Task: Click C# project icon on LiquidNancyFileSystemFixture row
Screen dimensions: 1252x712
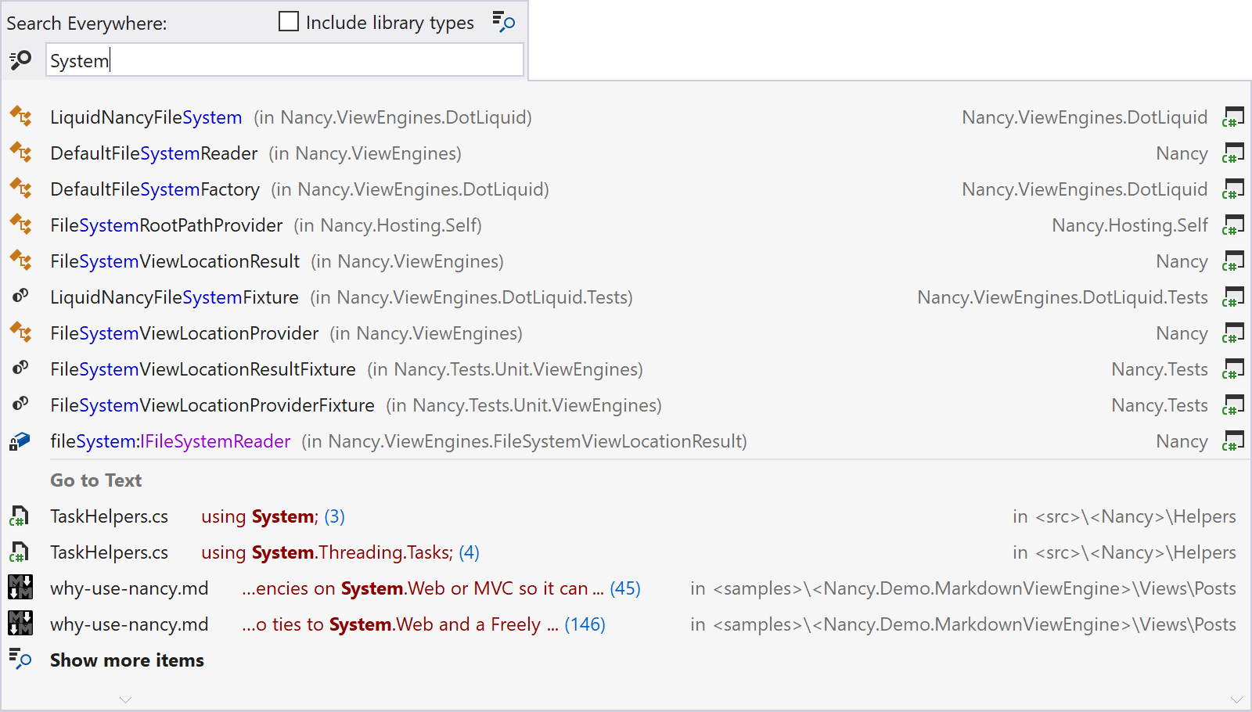Action: 1233,297
